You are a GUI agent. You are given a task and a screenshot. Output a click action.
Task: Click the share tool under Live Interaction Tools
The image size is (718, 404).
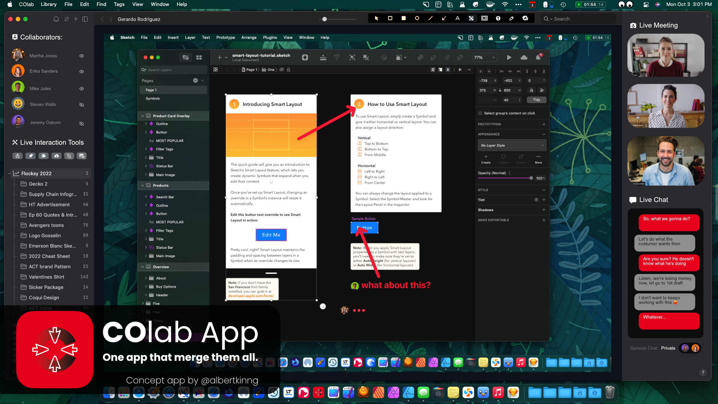tap(18, 156)
